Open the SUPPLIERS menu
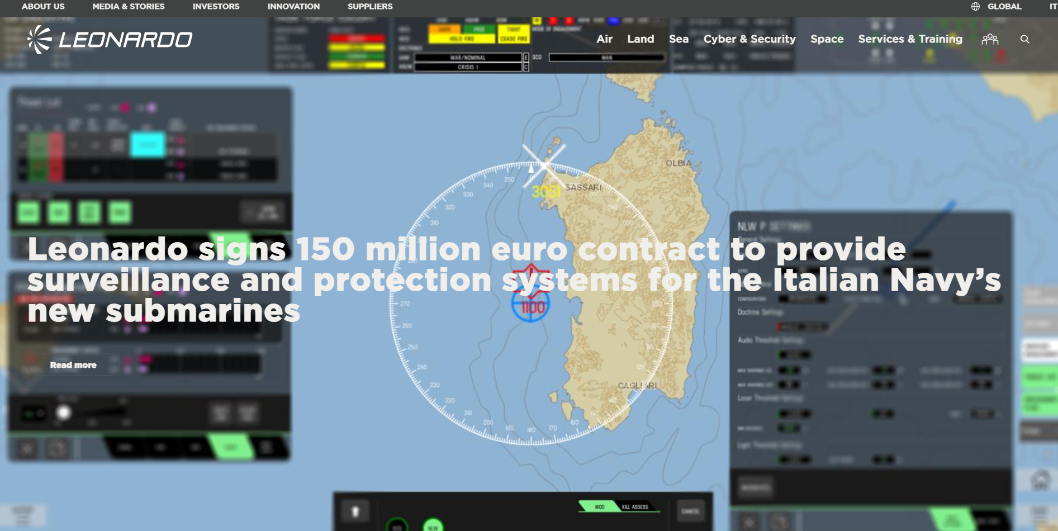Viewport: 1058px width, 531px height. point(370,6)
